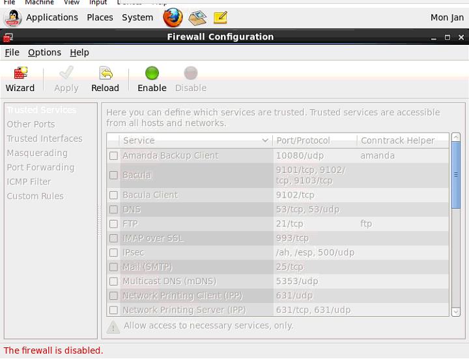Maximize the Firewall Configuration window
This screenshot has width=469, height=359.
[448, 37]
